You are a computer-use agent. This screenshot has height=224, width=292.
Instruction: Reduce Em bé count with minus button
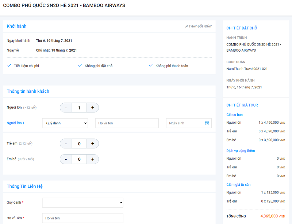pos(66,159)
